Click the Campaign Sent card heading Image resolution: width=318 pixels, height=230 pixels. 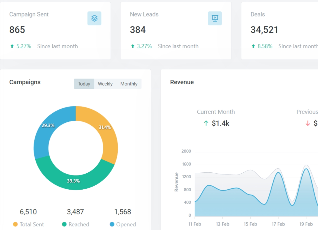[29, 14]
